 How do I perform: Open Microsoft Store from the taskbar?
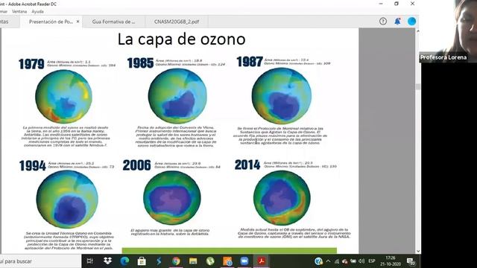coord(142,261)
